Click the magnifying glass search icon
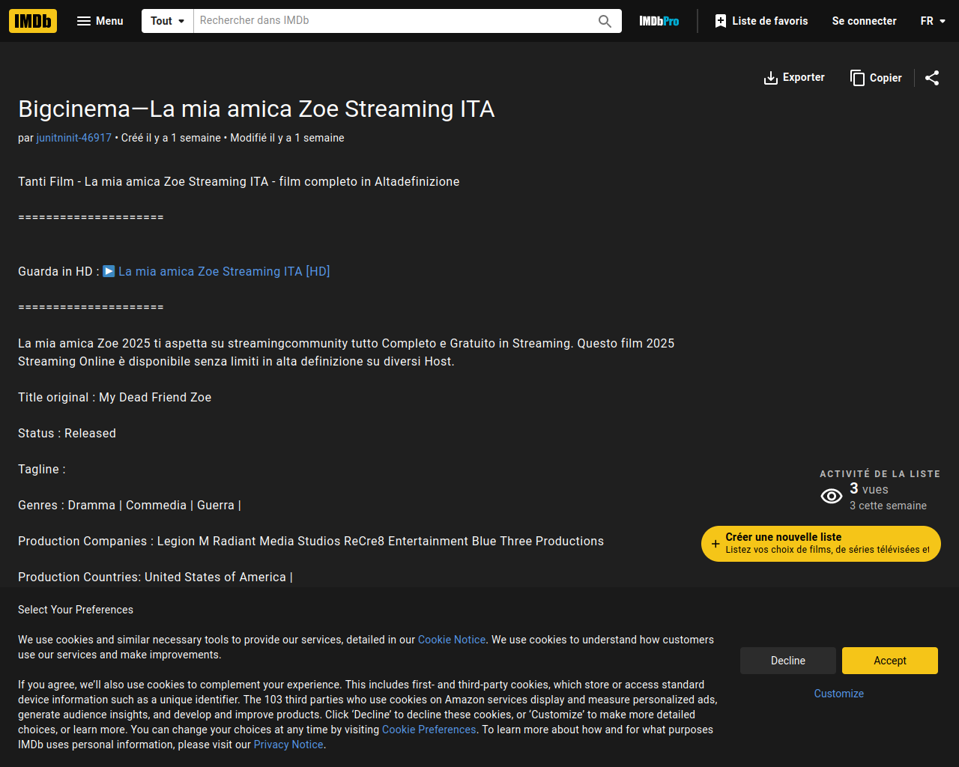The height and width of the screenshot is (767, 959). coord(605,21)
